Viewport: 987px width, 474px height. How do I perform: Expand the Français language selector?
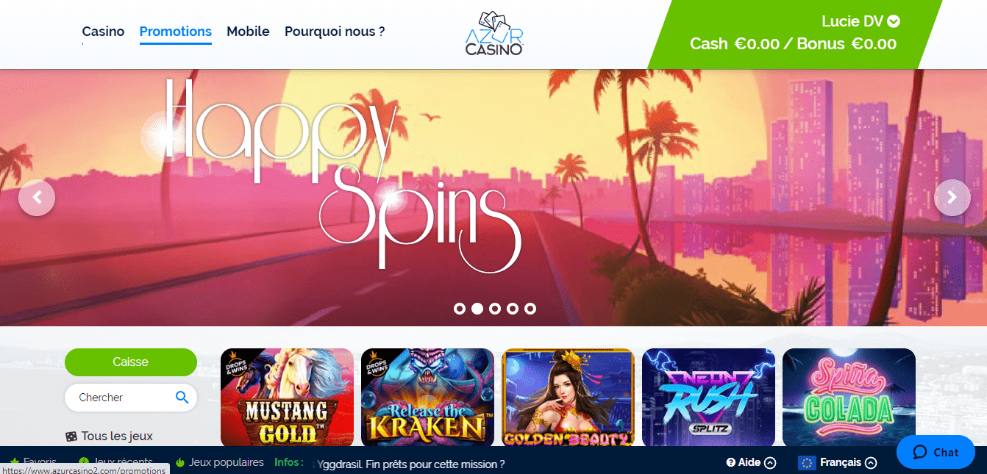(x=871, y=463)
